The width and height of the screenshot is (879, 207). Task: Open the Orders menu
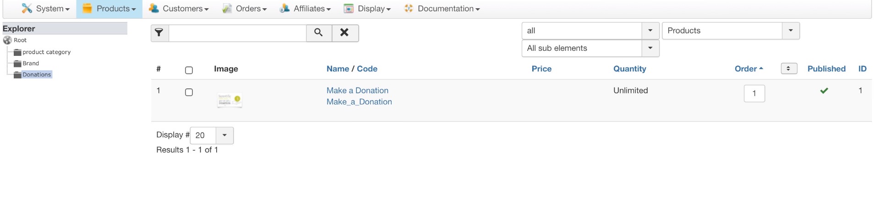tap(245, 9)
